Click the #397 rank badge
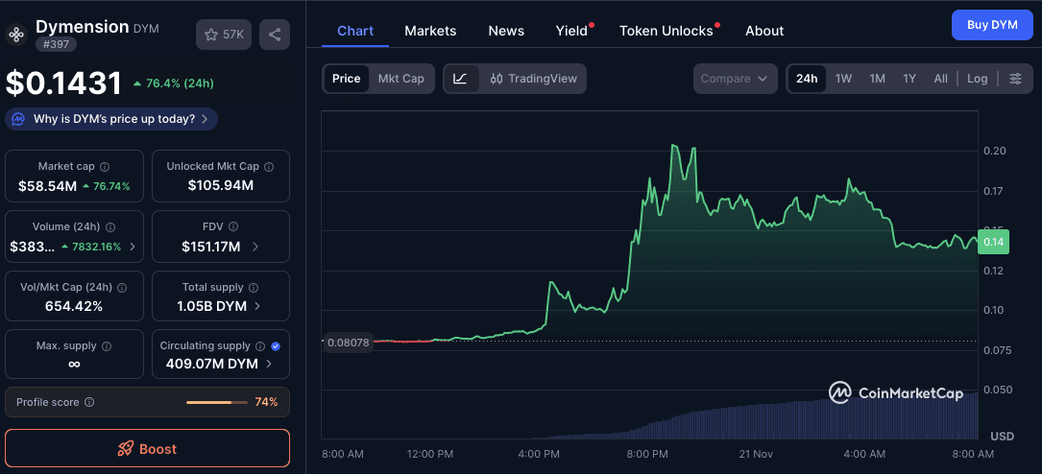 click(57, 45)
